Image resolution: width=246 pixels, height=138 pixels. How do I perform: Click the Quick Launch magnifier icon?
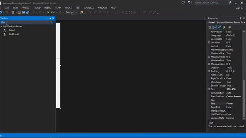click(x=230, y=3)
